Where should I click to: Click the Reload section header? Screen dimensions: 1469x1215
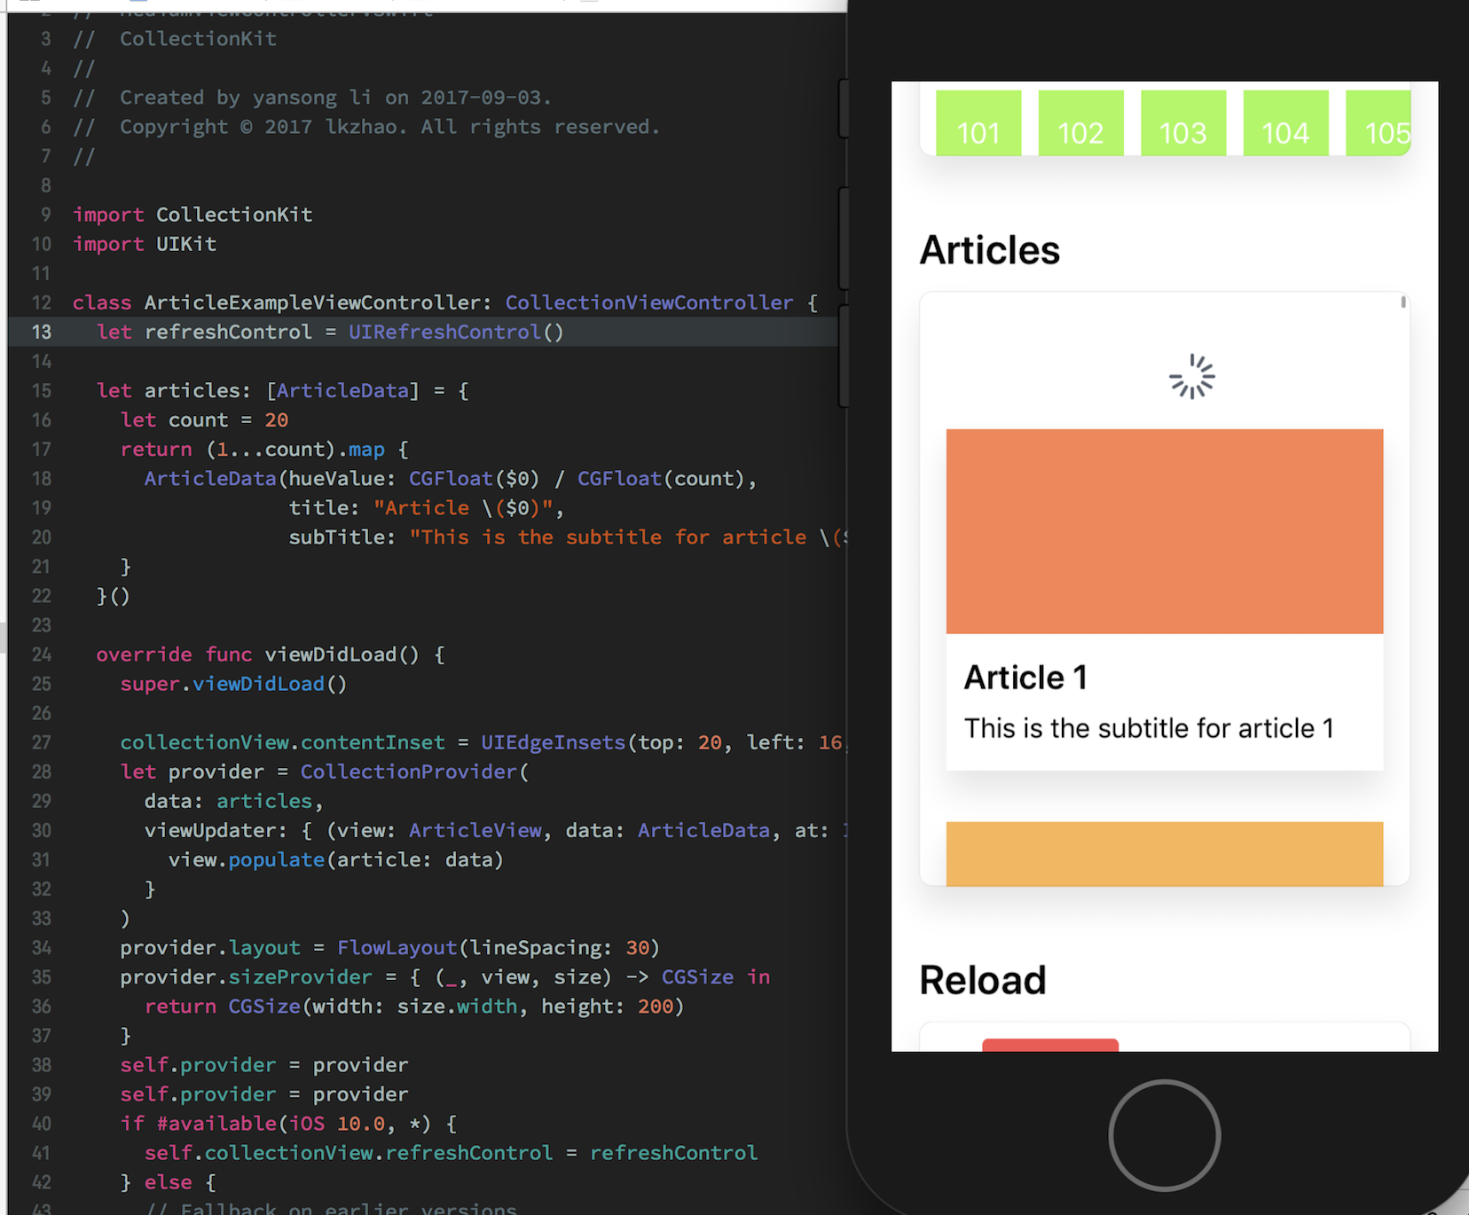click(983, 980)
